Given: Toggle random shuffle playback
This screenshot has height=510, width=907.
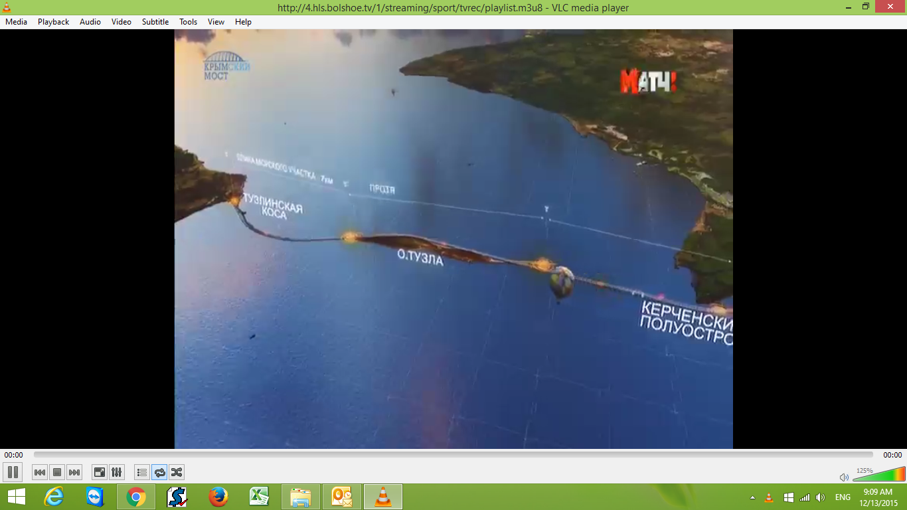Looking at the screenshot, I should click(177, 472).
